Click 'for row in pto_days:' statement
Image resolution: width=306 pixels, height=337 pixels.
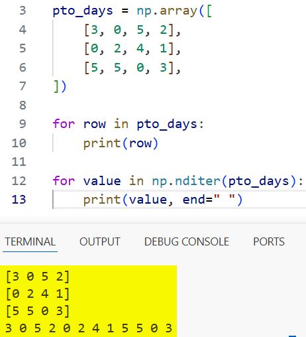(x=128, y=124)
